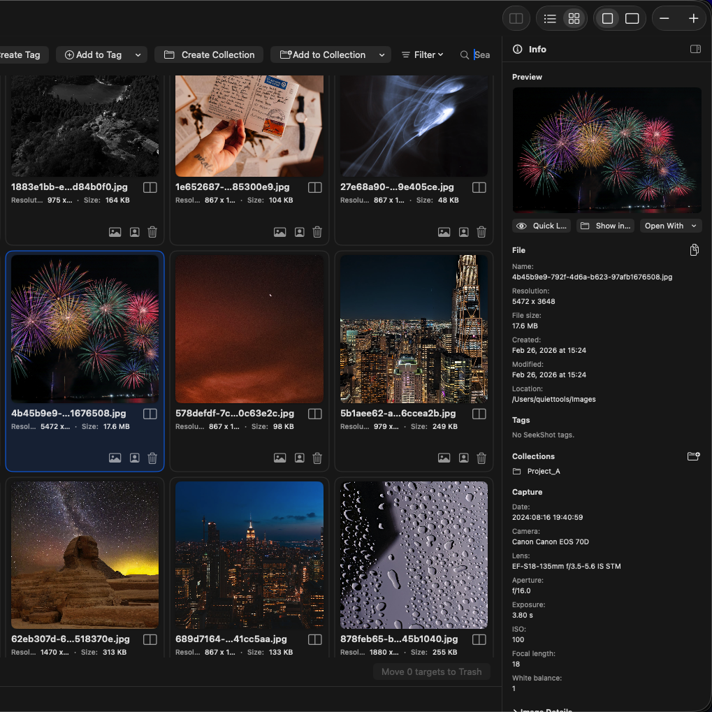Click Move 0 targets to Trash button

point(431,671)
